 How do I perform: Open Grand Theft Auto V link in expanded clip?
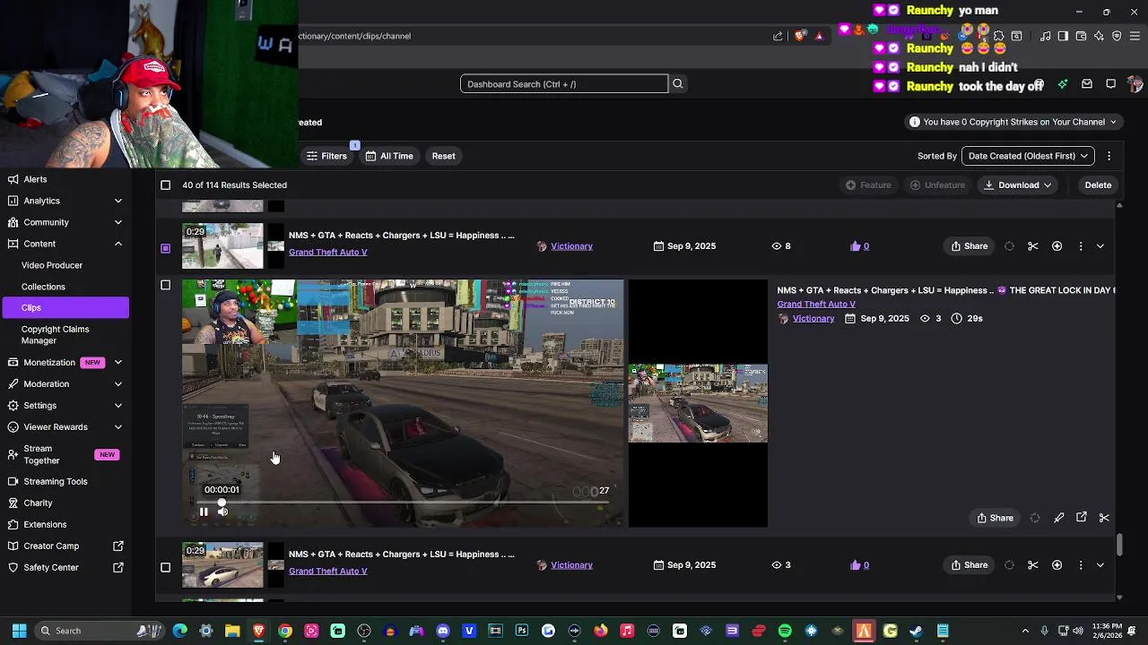click(x=816, y=305)
